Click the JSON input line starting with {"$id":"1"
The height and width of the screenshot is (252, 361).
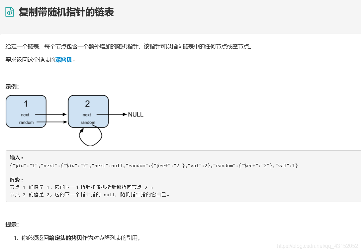153,165
